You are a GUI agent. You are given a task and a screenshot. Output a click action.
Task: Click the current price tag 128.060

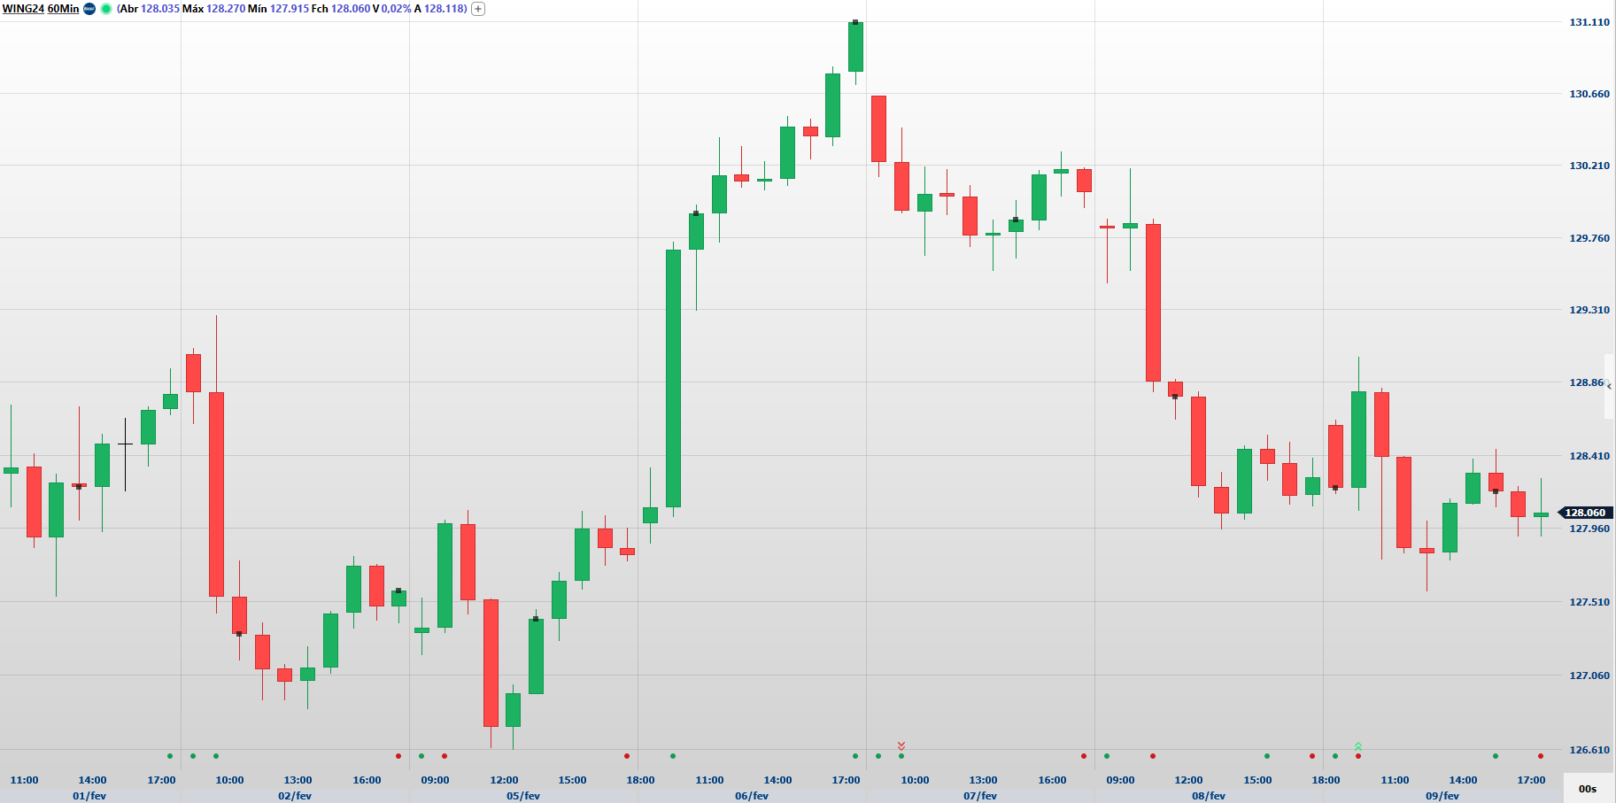point(1584,513)
